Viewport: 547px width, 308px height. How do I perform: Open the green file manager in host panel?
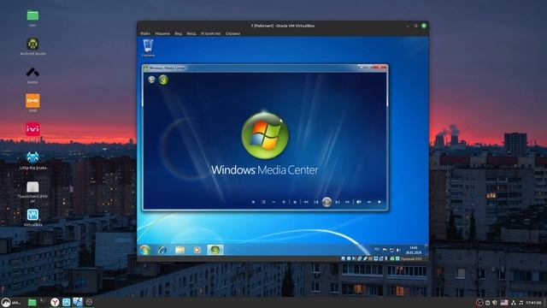pyautogui.click(x=32, y=302)
